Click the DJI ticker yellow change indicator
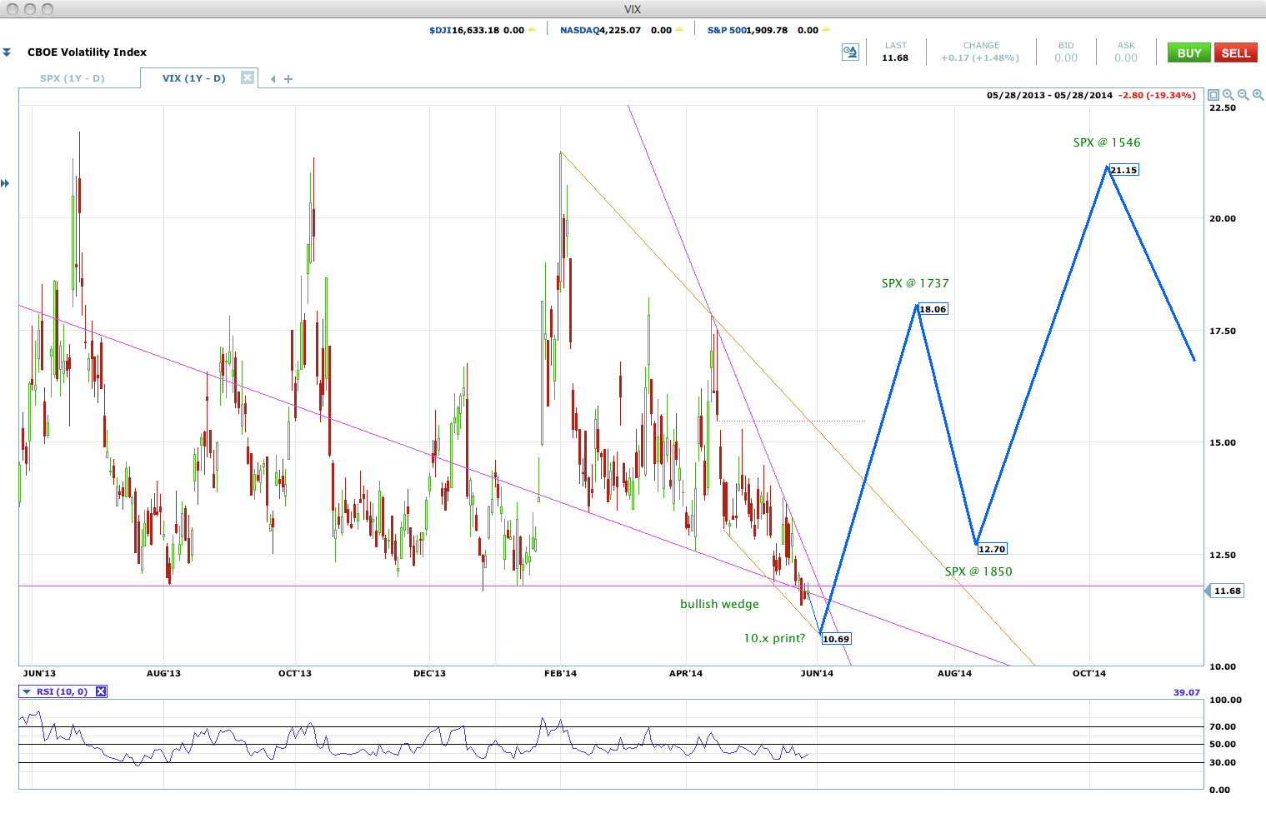 click(532, 30)
